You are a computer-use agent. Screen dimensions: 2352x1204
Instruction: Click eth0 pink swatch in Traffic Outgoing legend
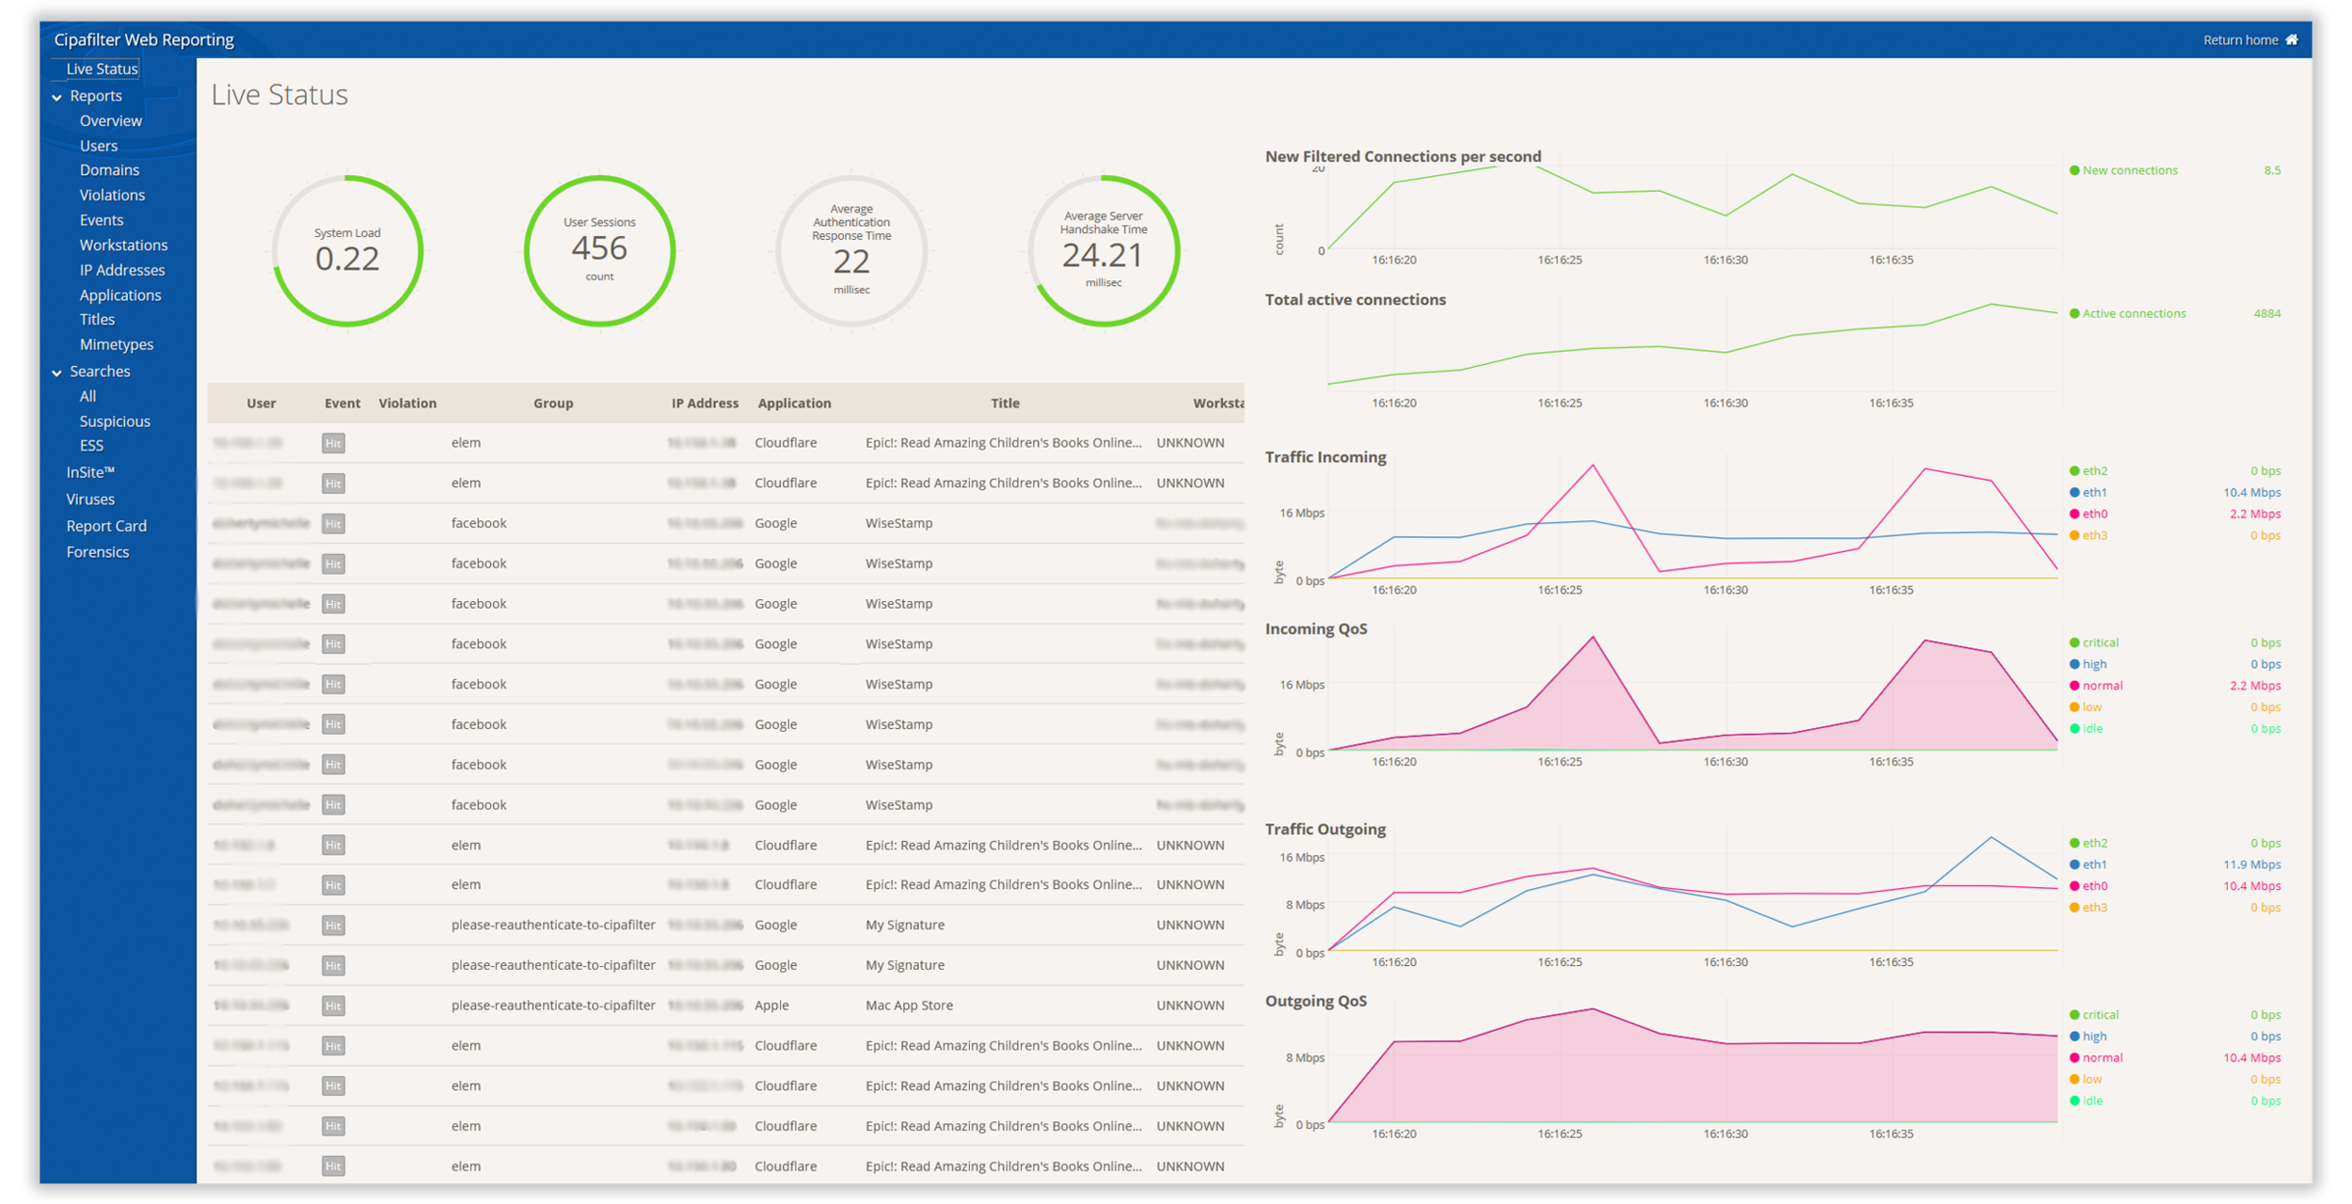pos(2074,886)
